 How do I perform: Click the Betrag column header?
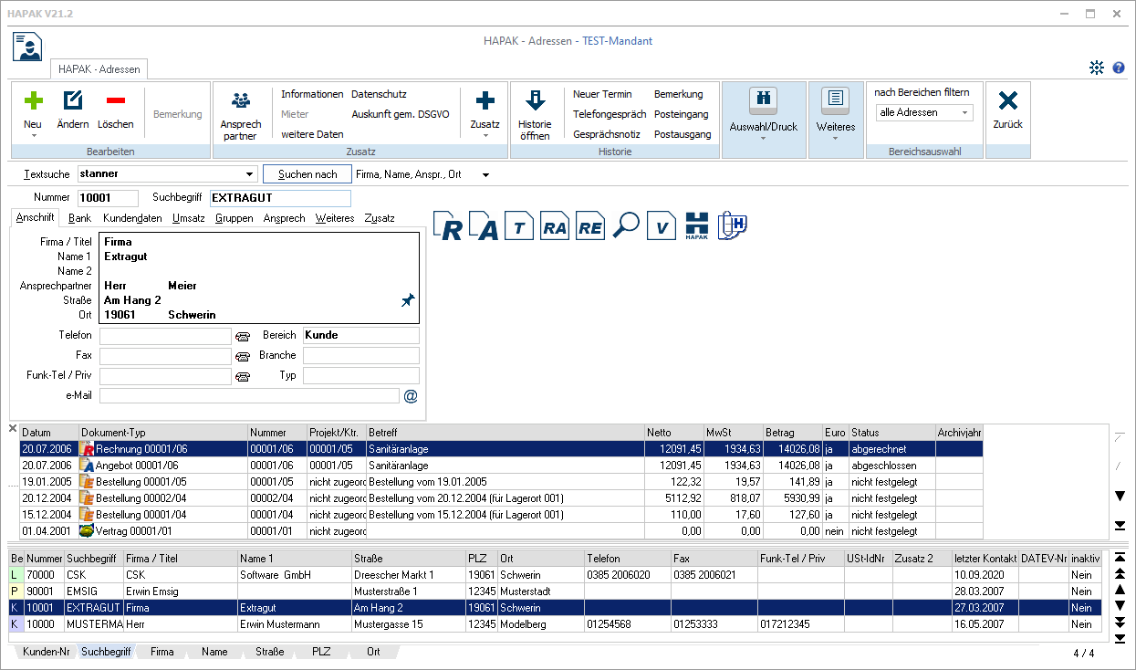click(792, 433)
